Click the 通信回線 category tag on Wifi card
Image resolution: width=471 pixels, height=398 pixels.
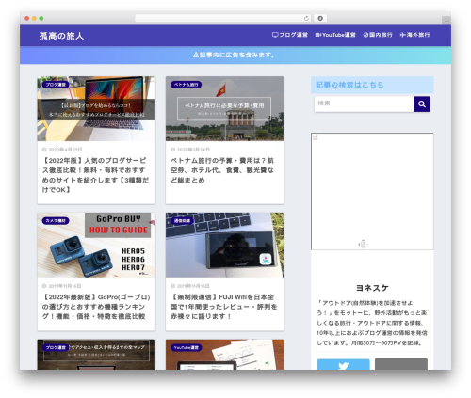pyautogui.click(x=182, y=221)
